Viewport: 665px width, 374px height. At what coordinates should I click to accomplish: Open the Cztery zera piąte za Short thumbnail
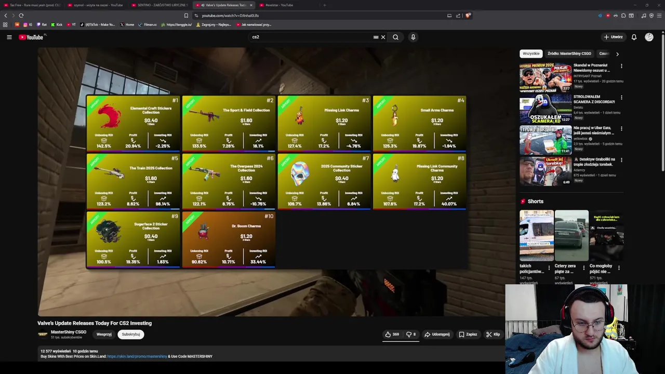571,235
